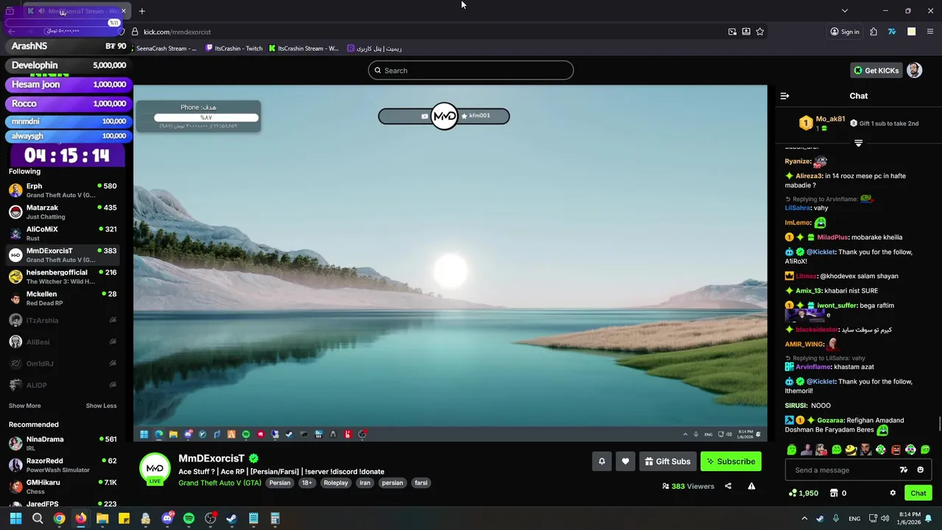Open the user profile avatar menu
Screen dimensions: 942x530
914,70
